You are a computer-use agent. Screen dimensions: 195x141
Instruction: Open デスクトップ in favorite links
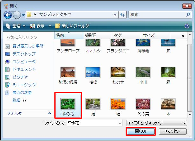coord(24,54)
